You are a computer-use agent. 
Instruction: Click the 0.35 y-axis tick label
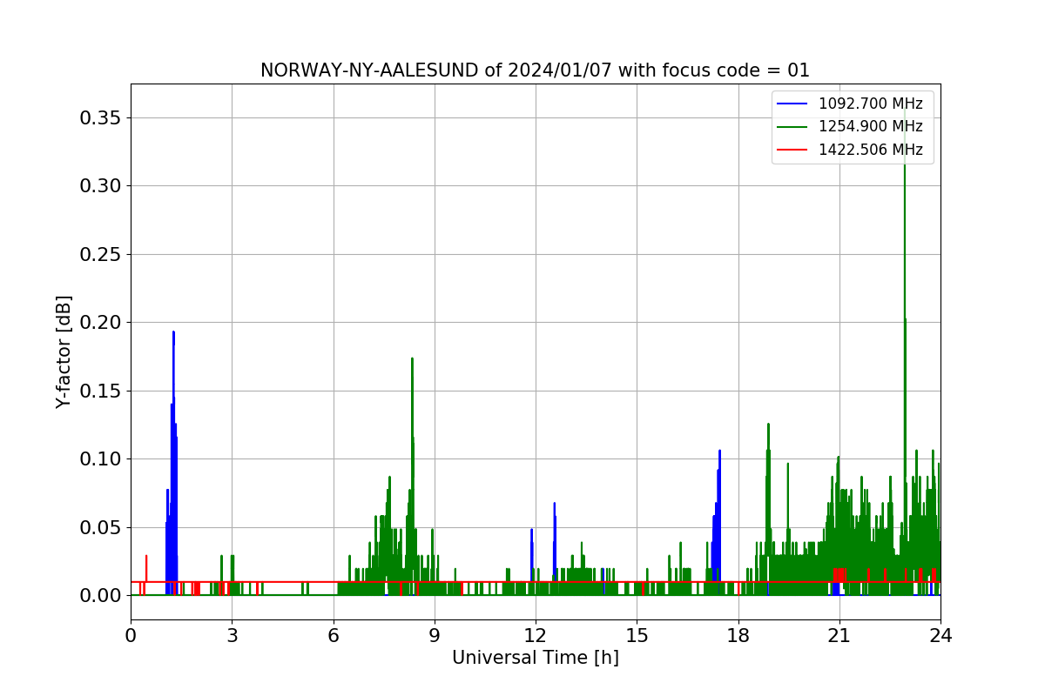coord(100,117)
